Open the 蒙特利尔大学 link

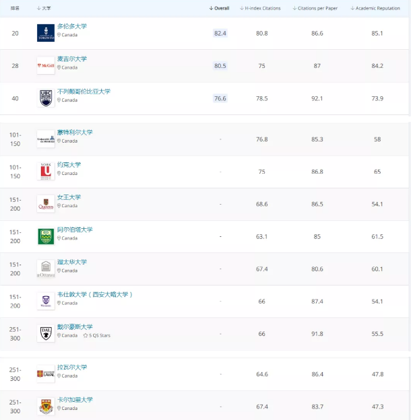[x=75, y=133]
